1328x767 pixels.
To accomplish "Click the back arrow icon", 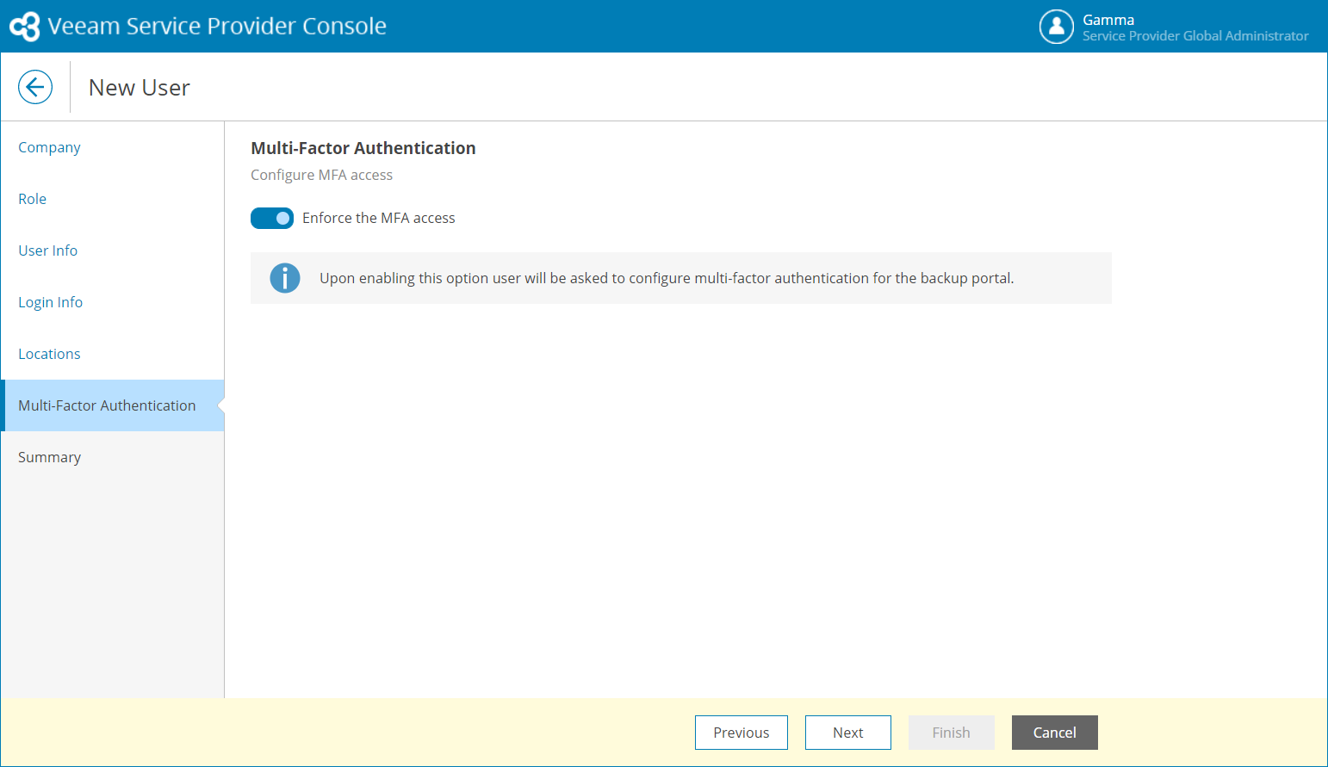I will (35, 87).
